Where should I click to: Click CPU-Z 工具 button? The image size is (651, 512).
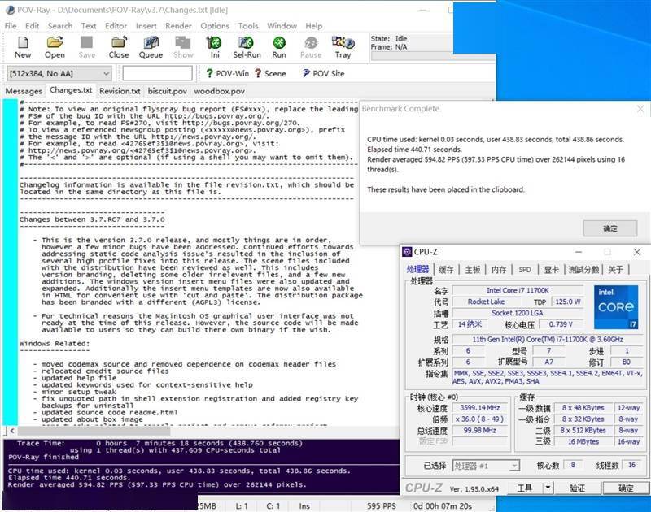524,488
